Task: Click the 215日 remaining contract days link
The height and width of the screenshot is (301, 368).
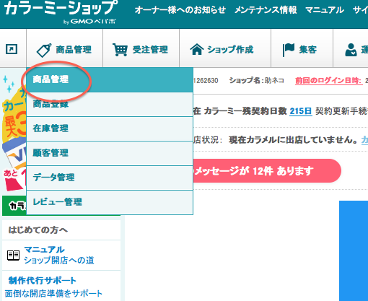Action: [301, 111]
